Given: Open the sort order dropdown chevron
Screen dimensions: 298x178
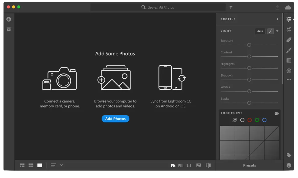Looking at the screenshot, I should point(61,165).
